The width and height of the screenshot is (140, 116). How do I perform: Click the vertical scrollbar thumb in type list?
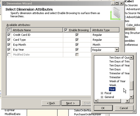coord(131,86)
